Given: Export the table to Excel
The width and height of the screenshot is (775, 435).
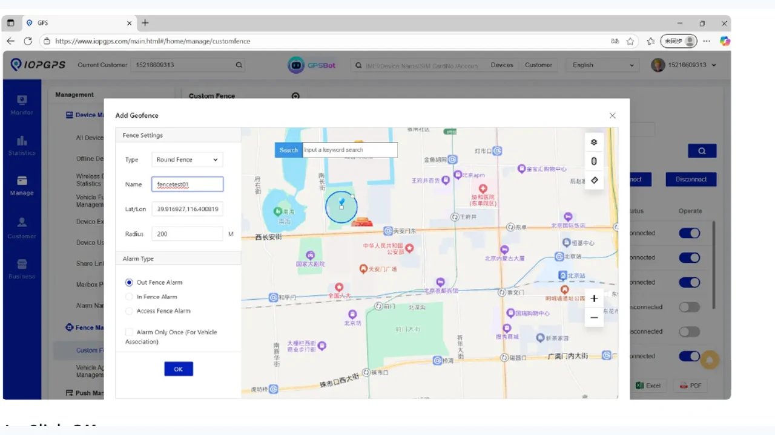Looking at the screenshot, I should point(648,385).
